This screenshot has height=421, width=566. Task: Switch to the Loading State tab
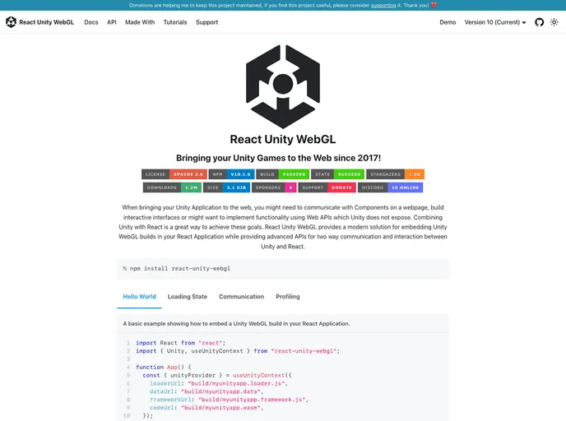(x=188, y=297)
